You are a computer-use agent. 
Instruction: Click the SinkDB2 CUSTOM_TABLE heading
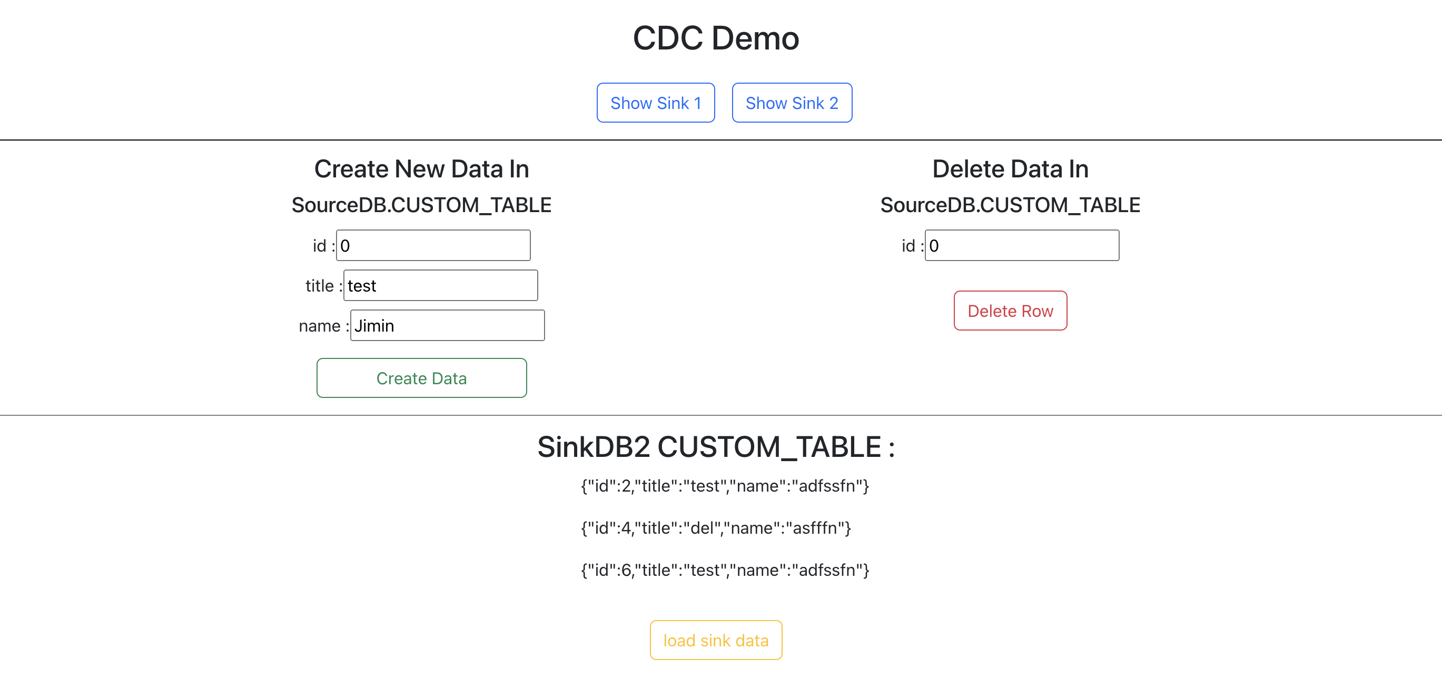click(715, 446)
